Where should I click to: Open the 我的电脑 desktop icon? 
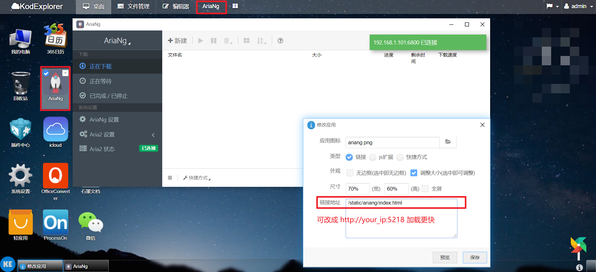[x=21, y=41]
